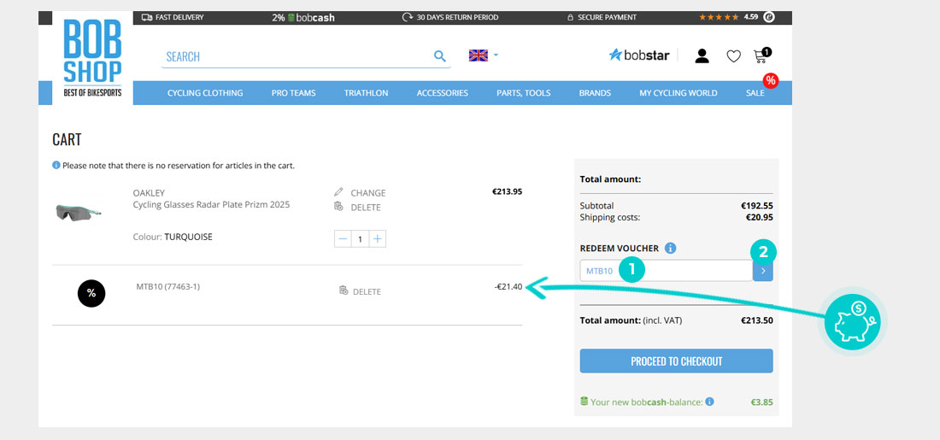940x440 pixels.
Task: Open the MY CYCLING WORLD menu
Action: (678, 93)
